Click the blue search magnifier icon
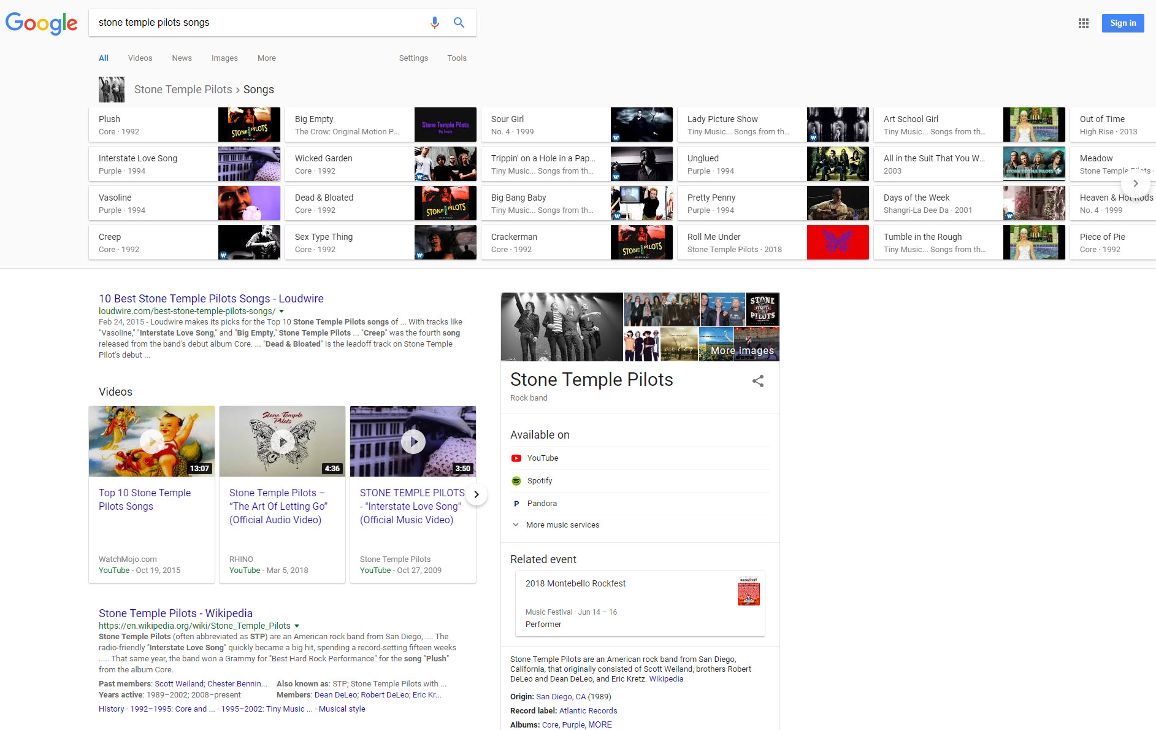 pos(459,23)
